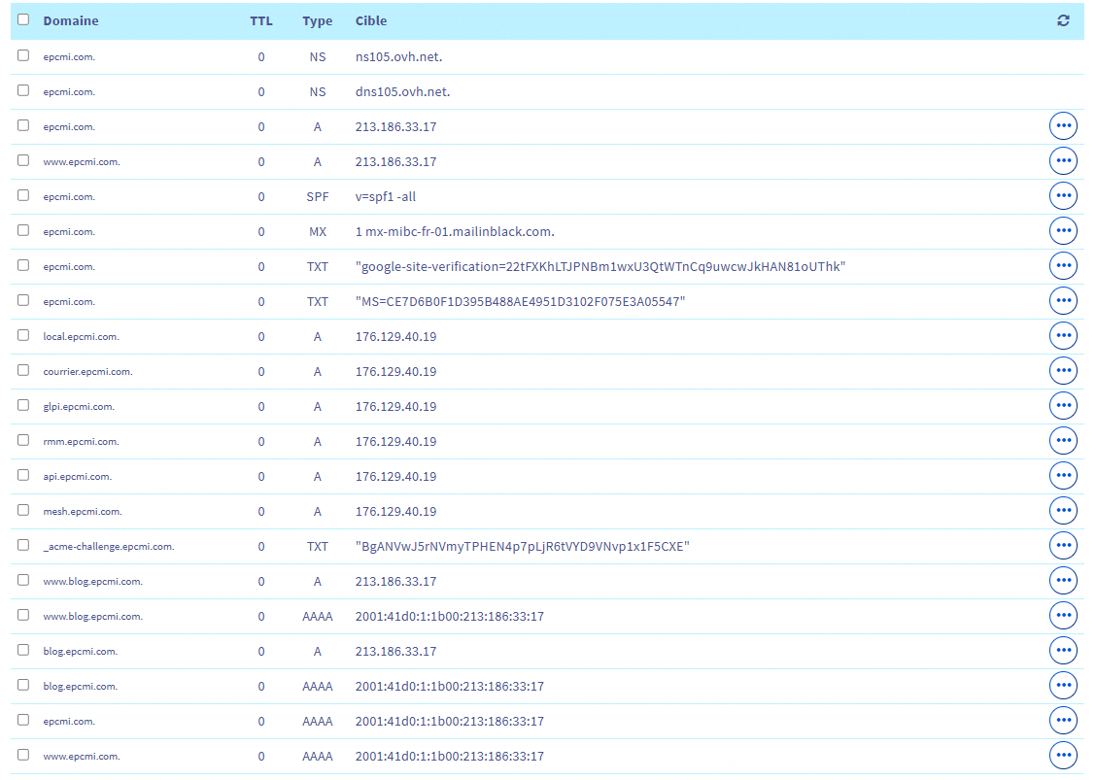Open actions for the google-site-verification TXT record
This screenshot has height=780, width=1096.
(1063, 266)
